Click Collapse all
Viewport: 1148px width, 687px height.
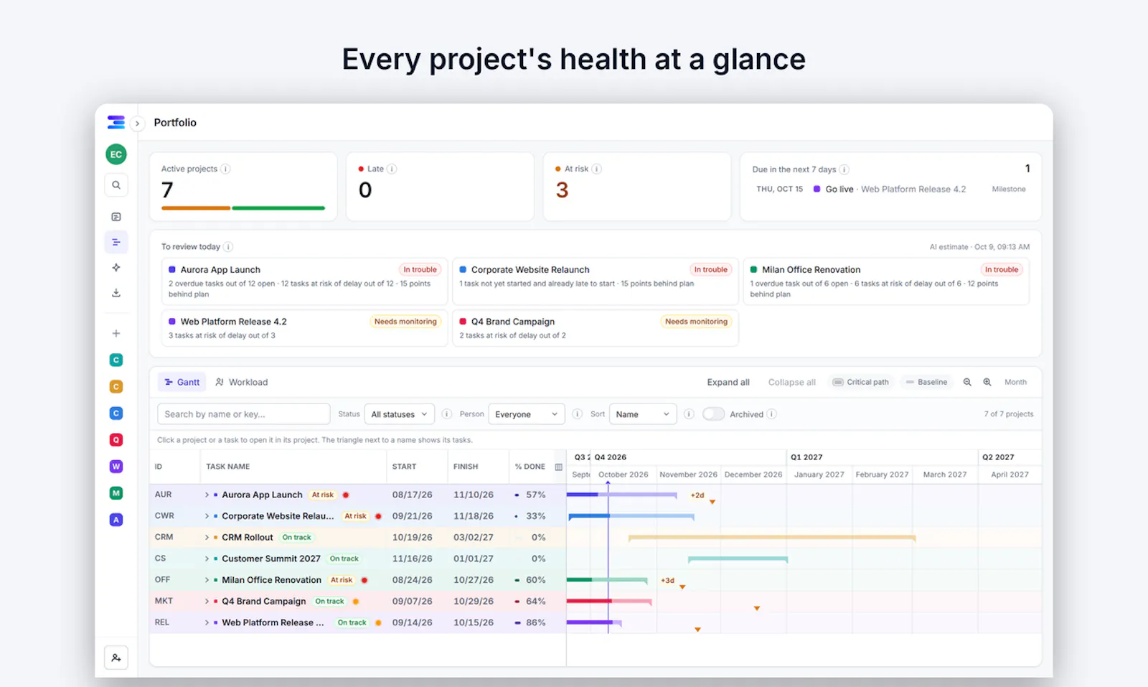pyautogui.click(x=792, y=383)
